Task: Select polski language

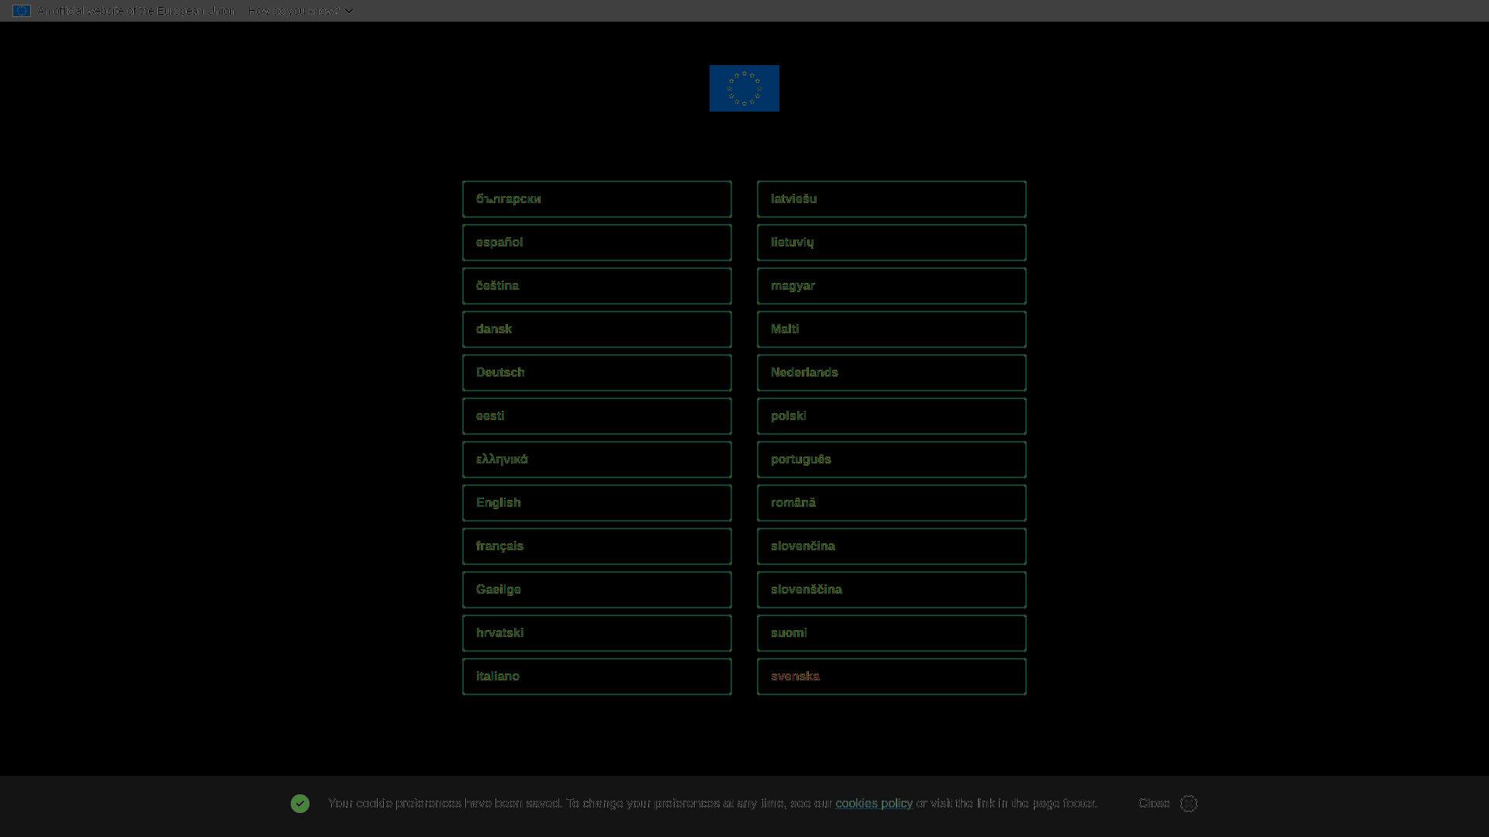Action: coord(892,416)
